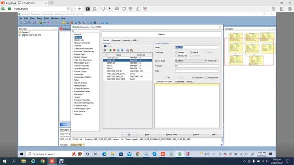Image resolution: width=294 pixels, height=165 pixels.
Task: Delete selected column with red X icon
Action: [114, 50]
